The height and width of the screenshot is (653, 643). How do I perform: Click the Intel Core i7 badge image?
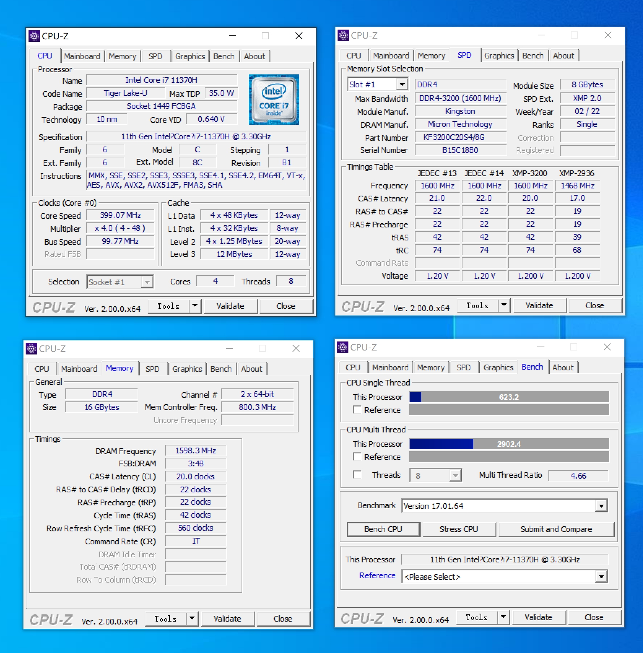[x=273, y=99]
